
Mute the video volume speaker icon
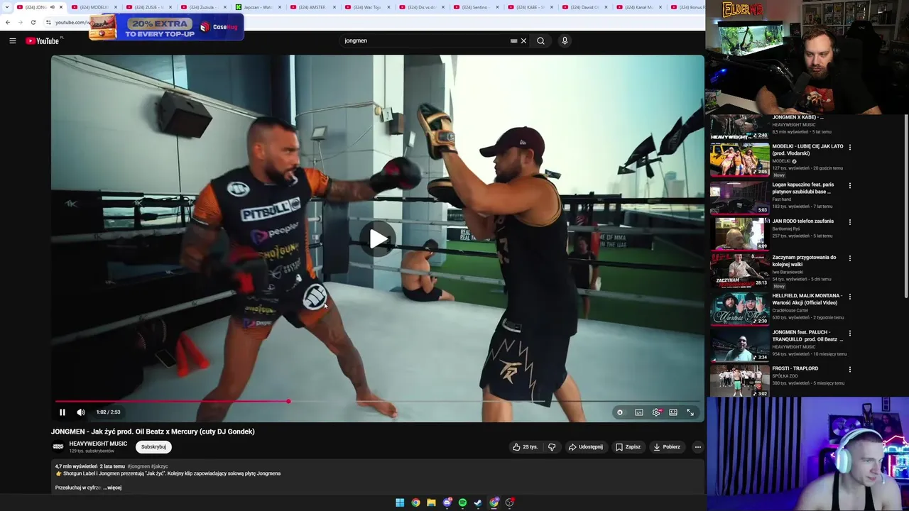pos(81,412)
